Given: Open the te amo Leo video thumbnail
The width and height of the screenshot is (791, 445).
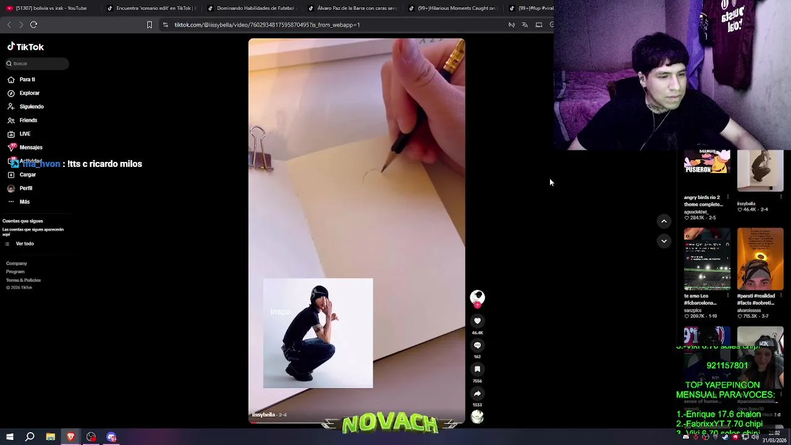Looking at the screenshot, I should tap(707, 259).
